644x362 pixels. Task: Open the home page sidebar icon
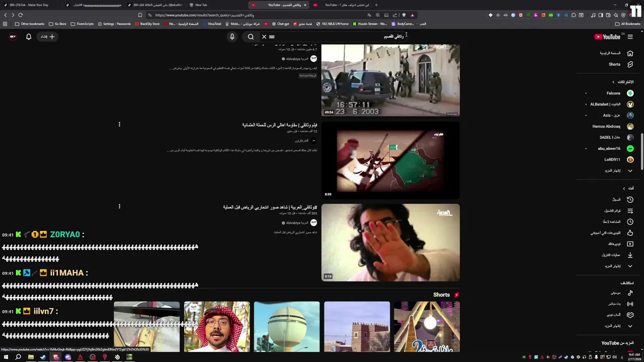(x=630, y=53)
